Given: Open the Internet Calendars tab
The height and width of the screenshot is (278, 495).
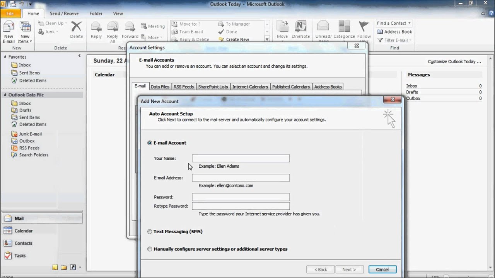Looking at the screenshot, I should [x=250, y=87].
